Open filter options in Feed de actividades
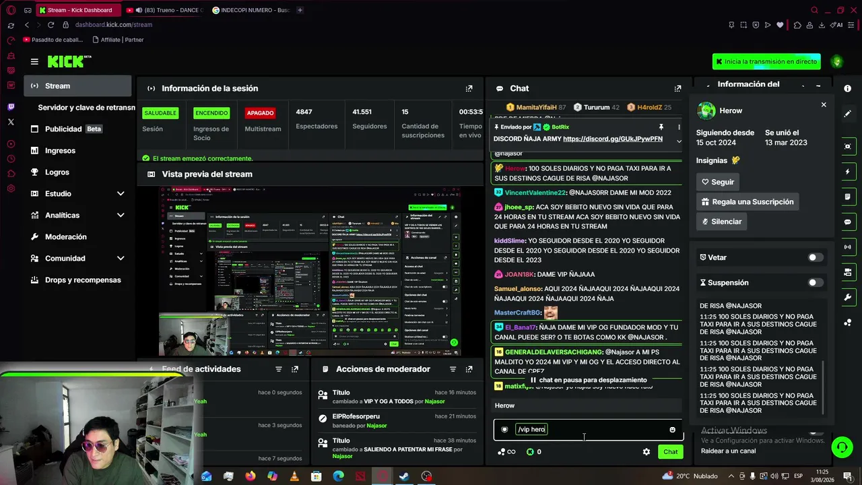The height and width of the screenshot is (485, 862). (278, 369)
